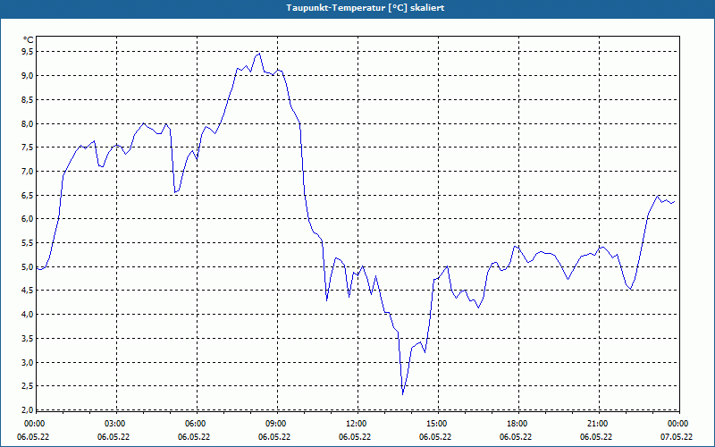This screenshot has width=715, height=447.
Task: Click the '6,5' y-axis tick label
Action: click(x=28, y=195)
